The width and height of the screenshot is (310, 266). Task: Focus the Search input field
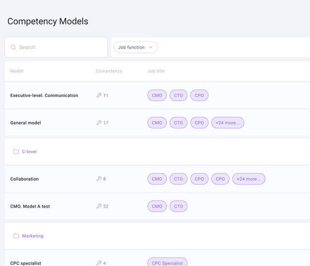tap(56, 47)
